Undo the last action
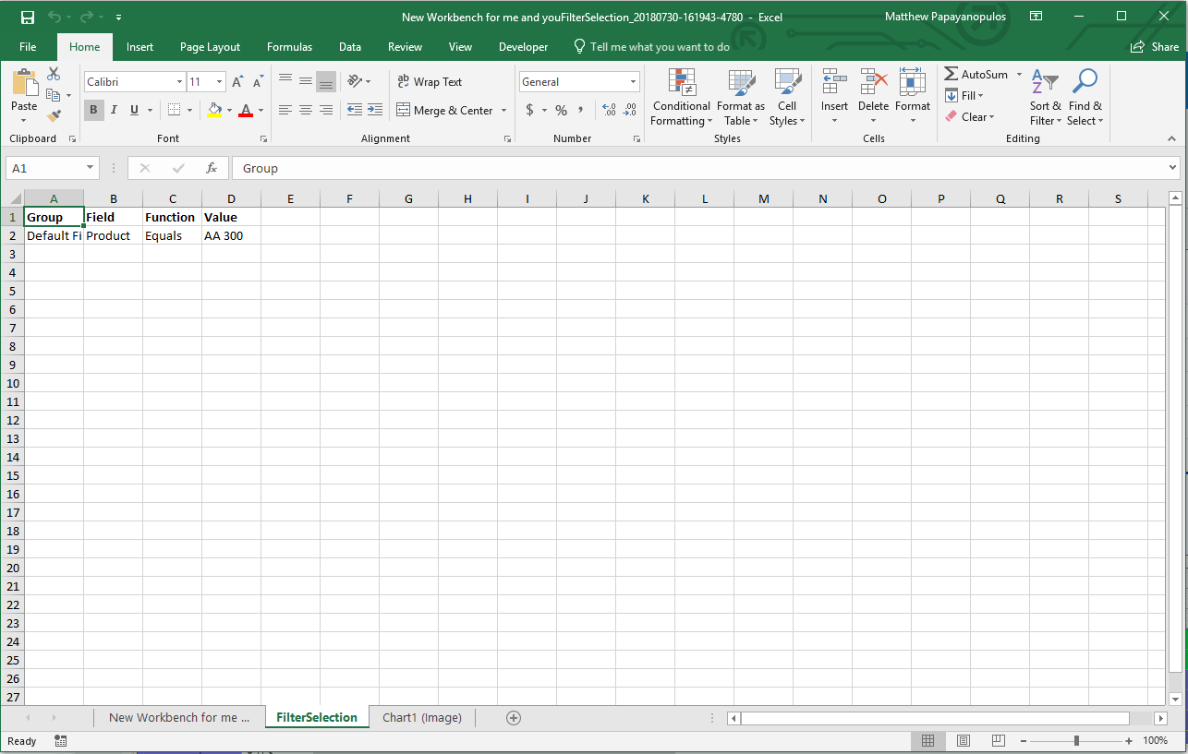Viewport: 1188px width, 754px height. pos(54,17)
